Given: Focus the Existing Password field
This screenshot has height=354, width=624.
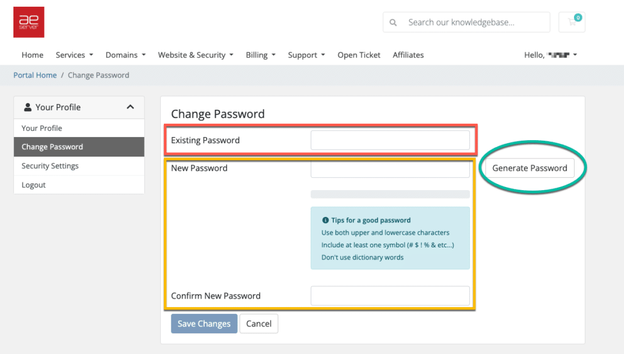Looking at the screenshot, I should (390, 140).
